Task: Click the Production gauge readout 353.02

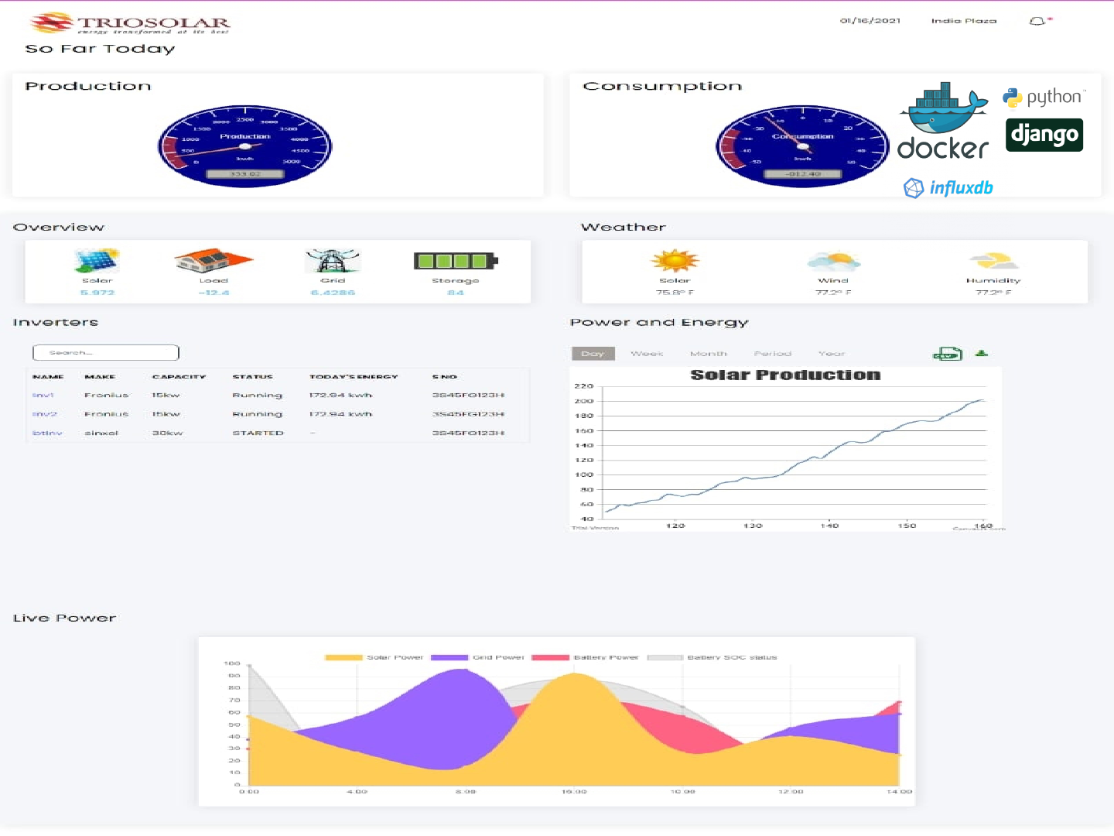Action: click(245, 174)
